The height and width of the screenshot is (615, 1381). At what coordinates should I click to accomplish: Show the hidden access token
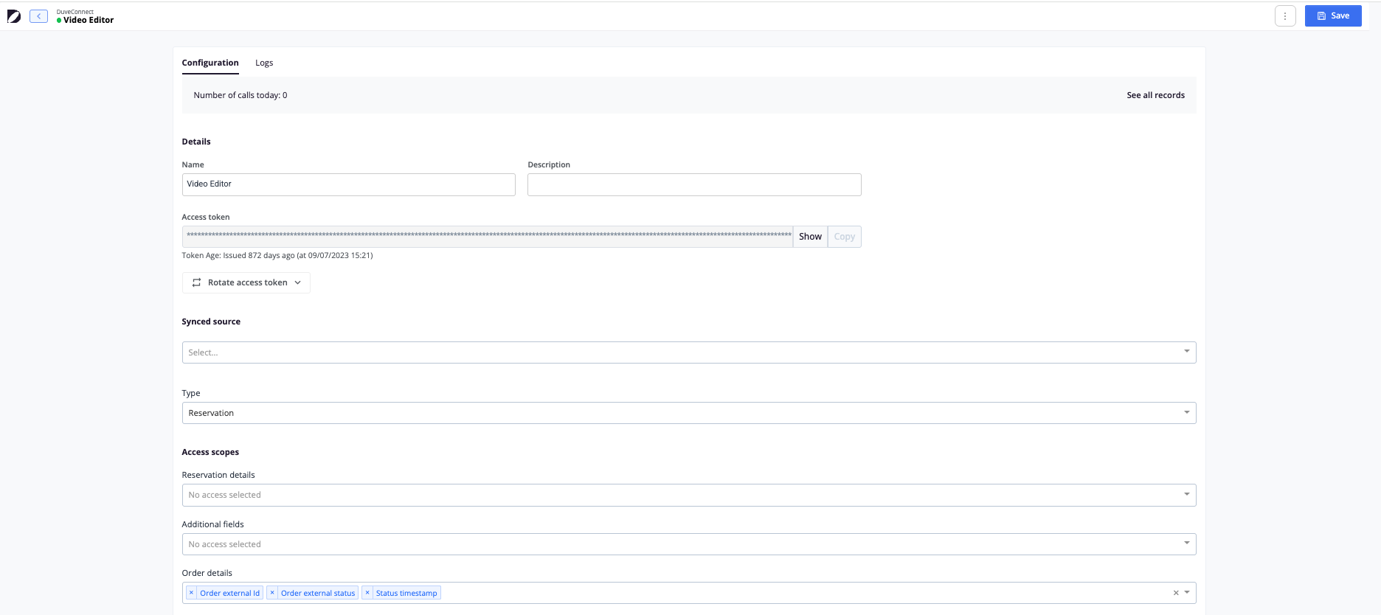click(x=810, y=237)
